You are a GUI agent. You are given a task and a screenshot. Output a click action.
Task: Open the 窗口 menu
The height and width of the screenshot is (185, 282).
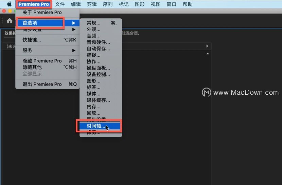(x=172, y=4)
